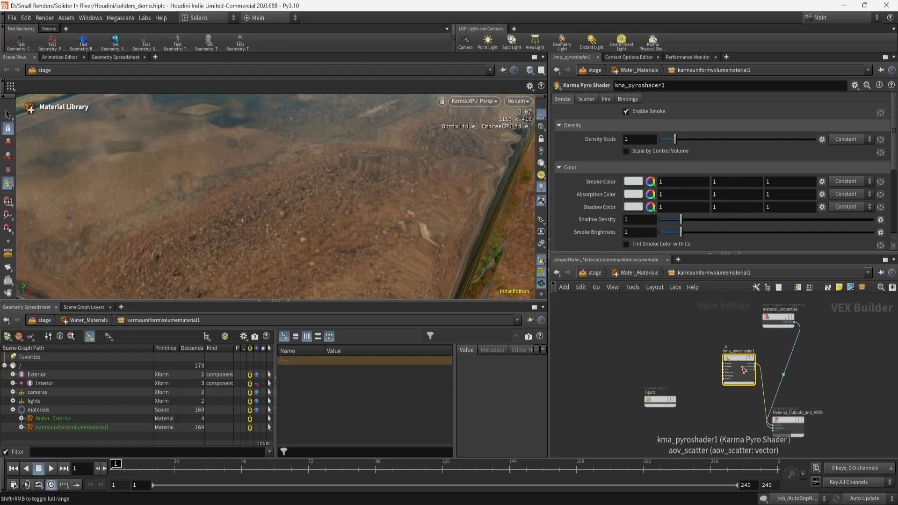Jump to last frame in playbar
The height and width of the screenshot is (505, 898).
click(x=64, y=468)
